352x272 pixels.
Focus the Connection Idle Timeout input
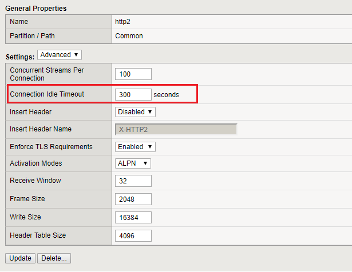coord(133,94)
